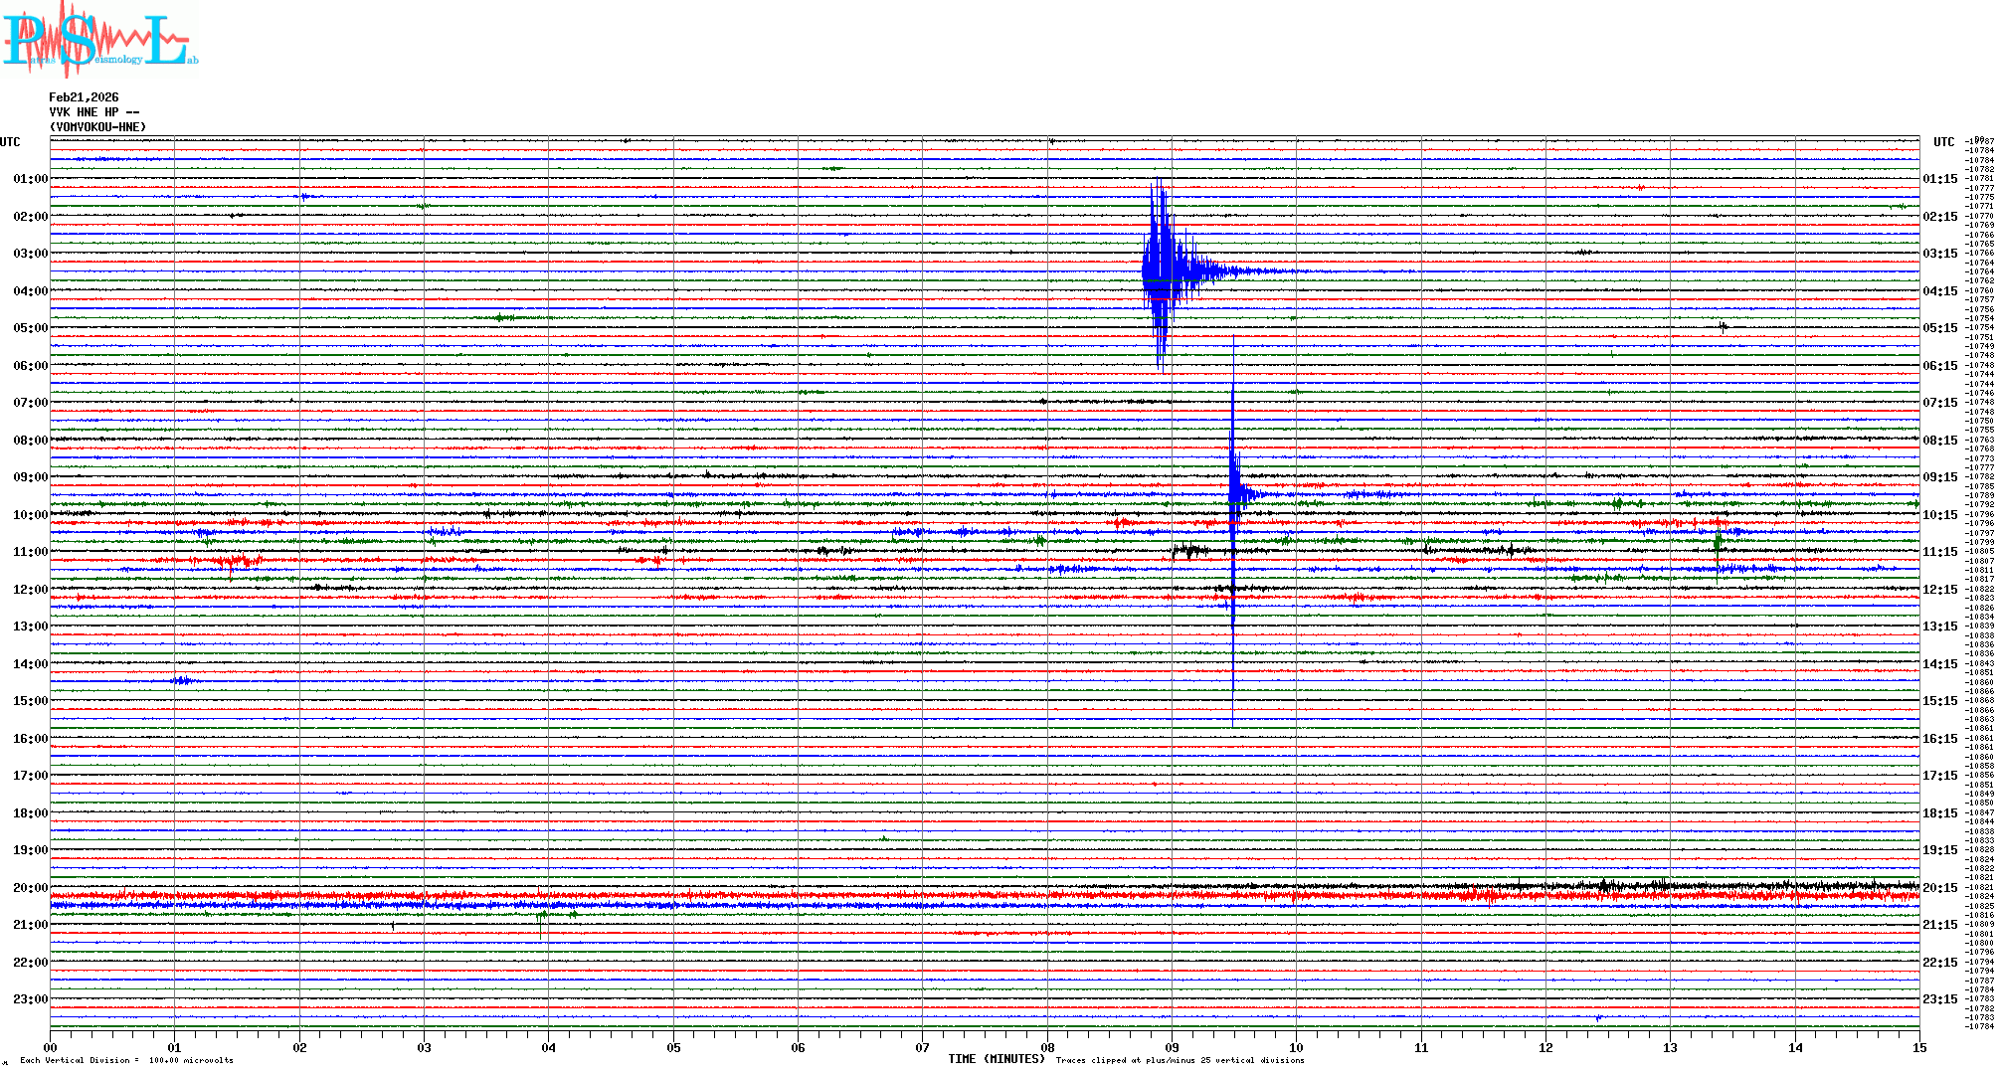Viewport: 1999px width, 1074px height.
Task: Click the 15 minute mark on bottom axis
Action: pyautogui.click(x=1919, y=1048)
